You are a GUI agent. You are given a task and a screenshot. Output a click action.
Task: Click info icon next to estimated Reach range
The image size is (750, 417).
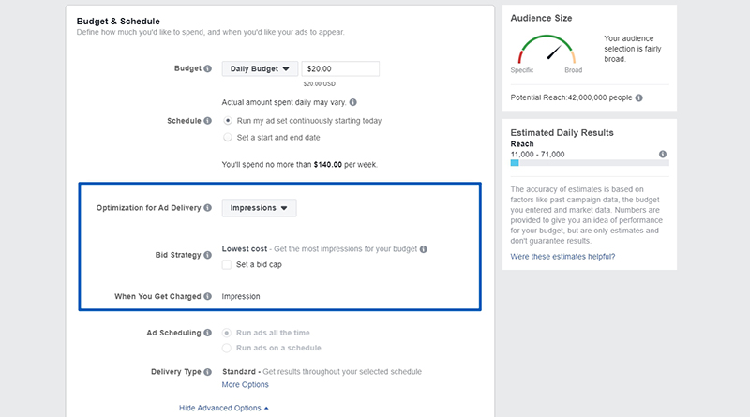point(663,154)
